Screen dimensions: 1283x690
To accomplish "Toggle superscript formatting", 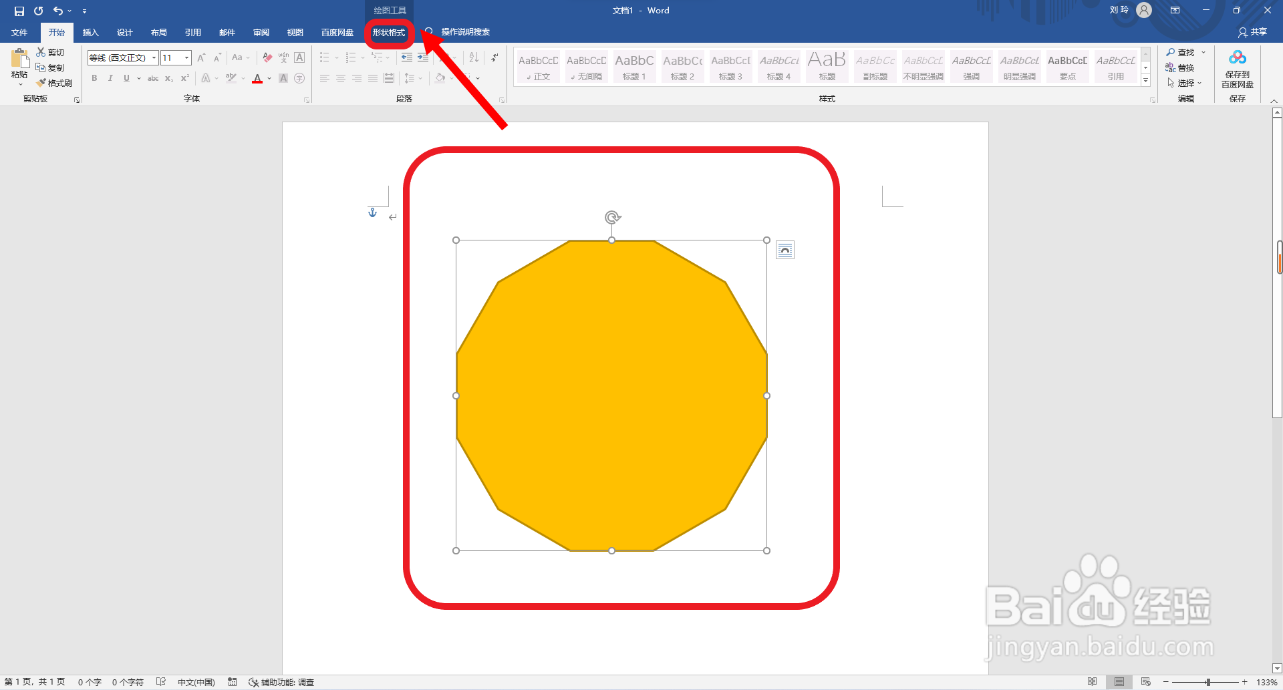I will [185, 78].
